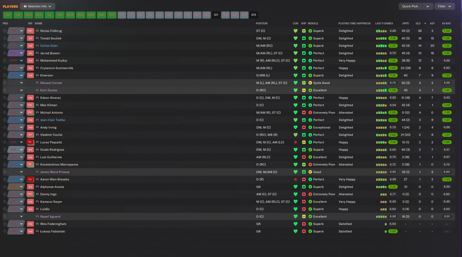Click the person icon beside Nayef Aguerd
The width and height of the screenshot is (462, 257).
(37, 217)
